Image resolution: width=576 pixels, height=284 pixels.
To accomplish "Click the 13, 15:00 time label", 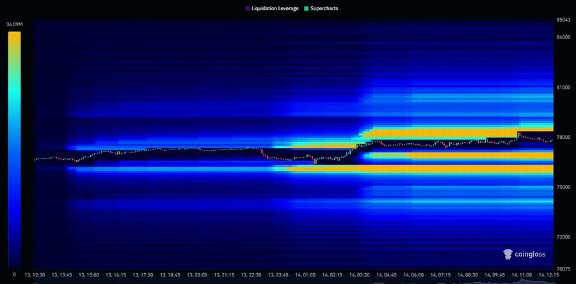I will click(x=89, y=275).
